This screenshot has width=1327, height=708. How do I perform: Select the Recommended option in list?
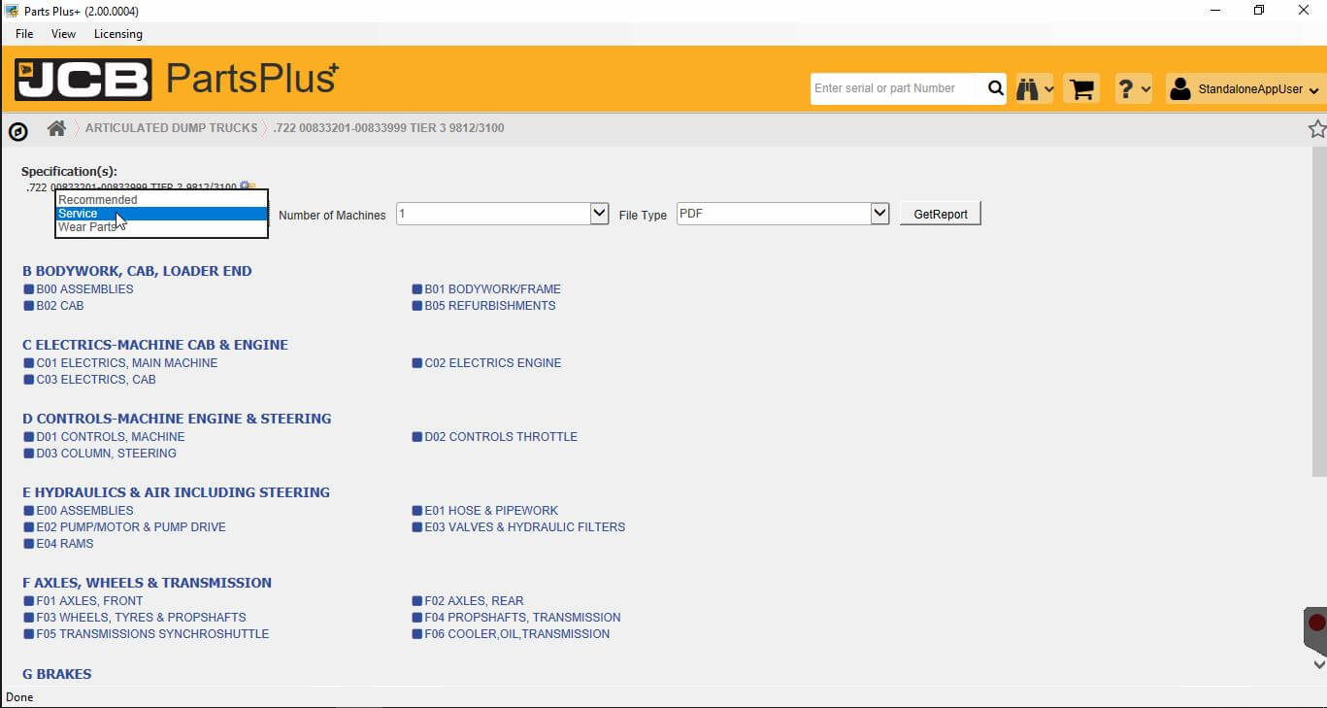coord(97,200)
